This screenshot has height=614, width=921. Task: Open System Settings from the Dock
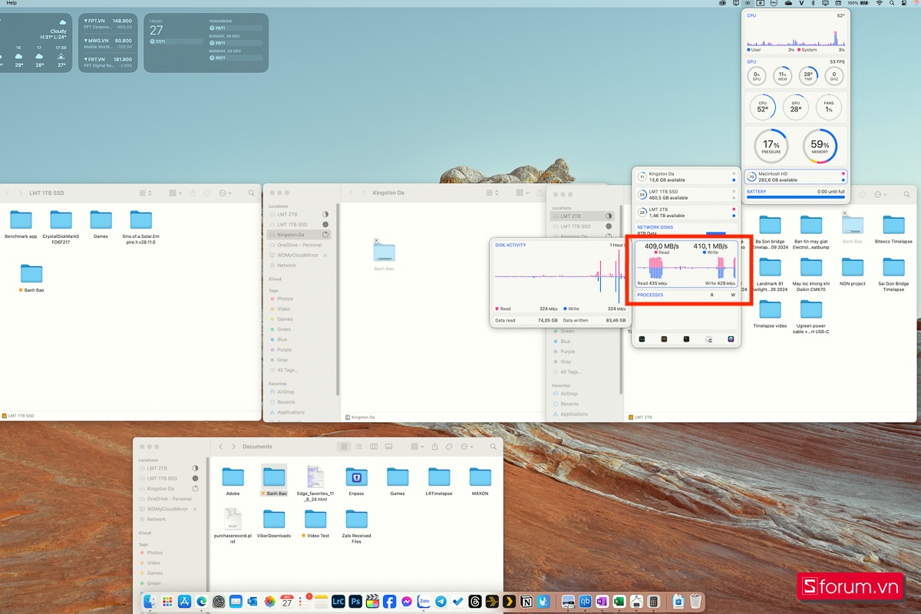pos(219,602)
